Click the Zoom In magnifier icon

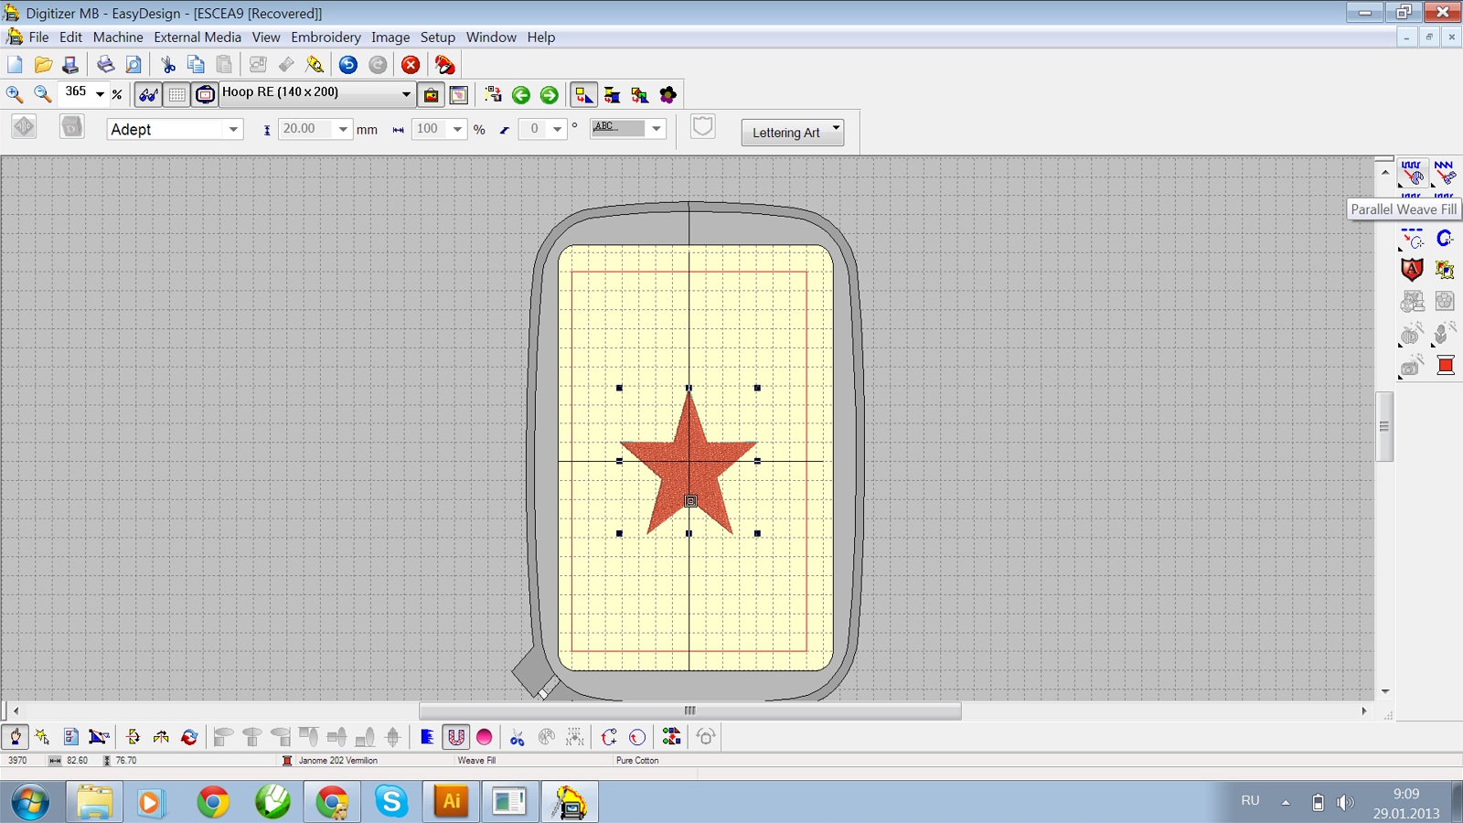15,94
